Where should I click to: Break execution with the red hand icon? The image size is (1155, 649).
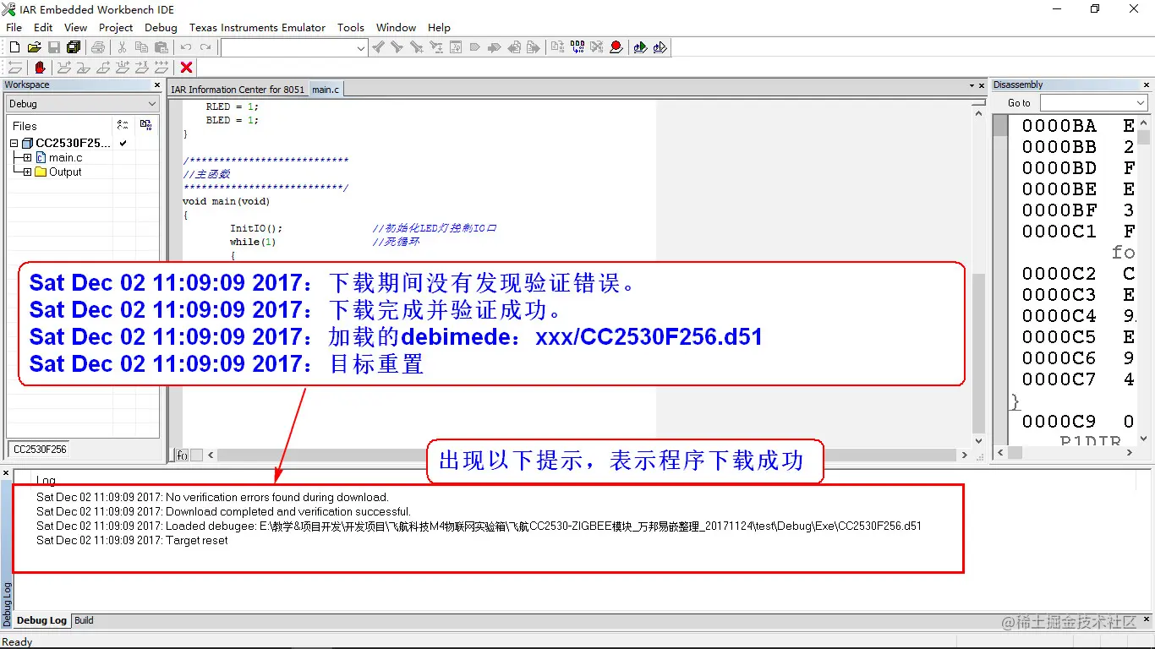click(40, 68)
